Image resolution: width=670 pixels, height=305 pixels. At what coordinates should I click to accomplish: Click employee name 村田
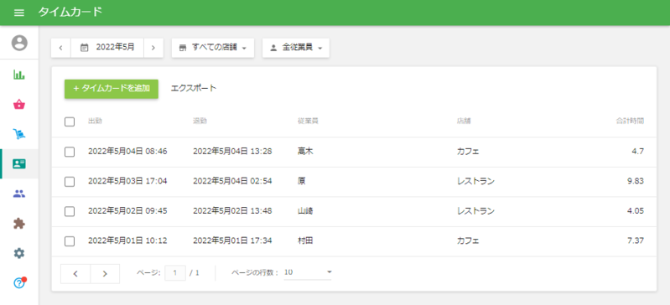(x=305, y=241)
